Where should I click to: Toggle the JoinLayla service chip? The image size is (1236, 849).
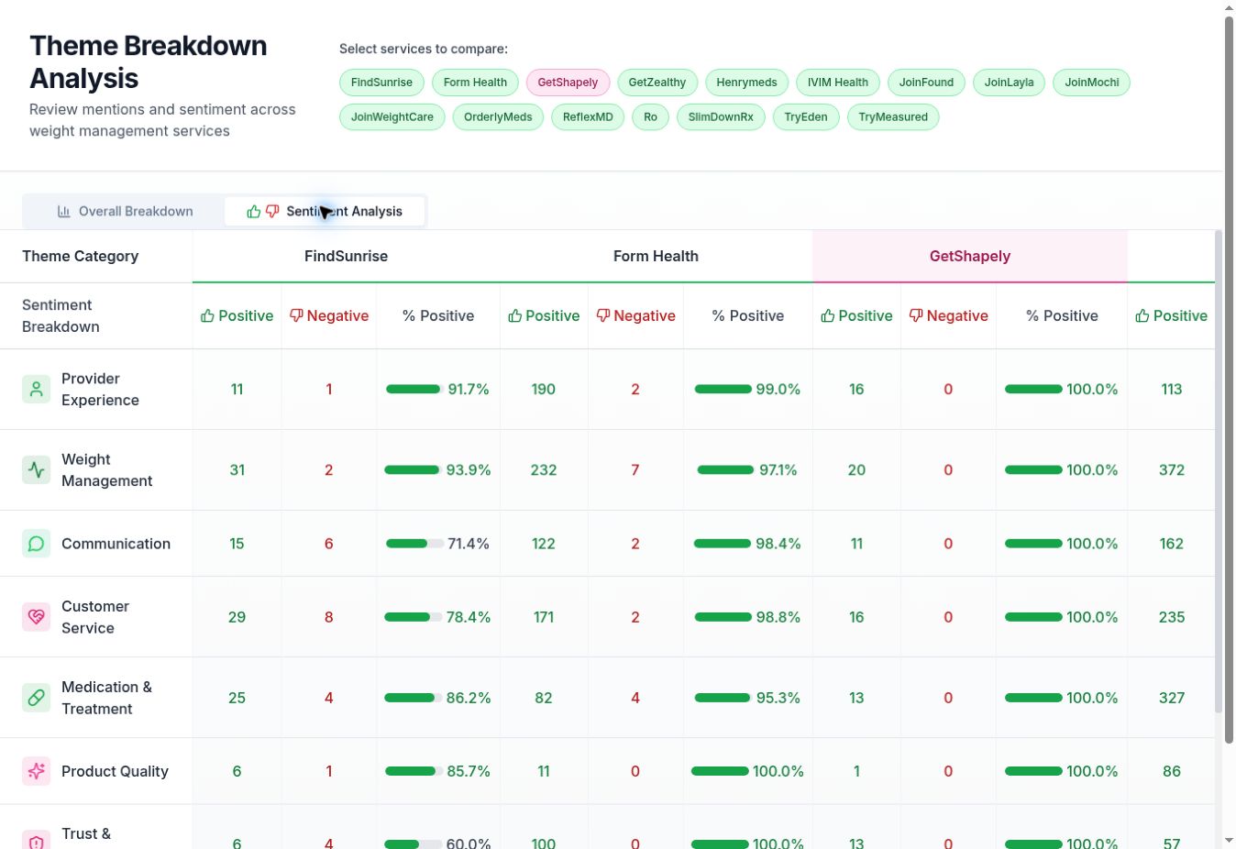tap(1009, 83)
